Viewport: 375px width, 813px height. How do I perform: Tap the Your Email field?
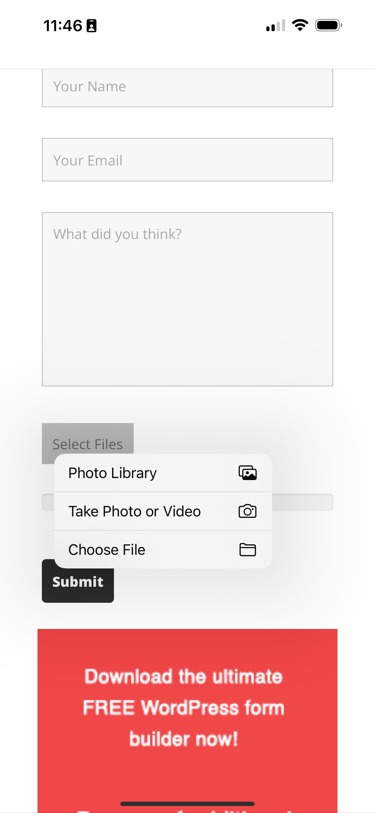tap(187, 160)
